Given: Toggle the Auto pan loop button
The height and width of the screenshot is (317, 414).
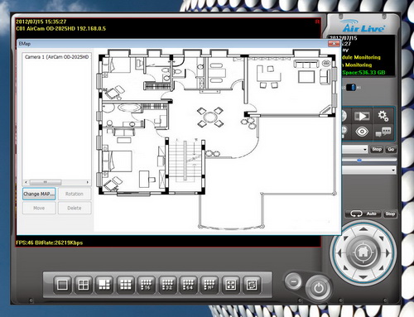Looking at the screenshot, I should (363, 214).
